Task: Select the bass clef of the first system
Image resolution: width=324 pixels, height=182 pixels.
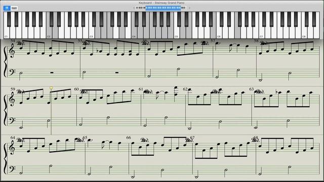Action: point(12,72)
